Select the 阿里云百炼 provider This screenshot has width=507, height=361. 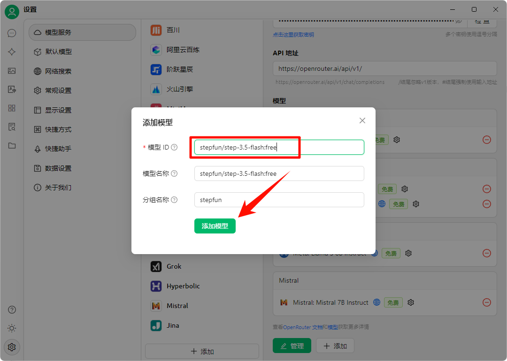(202, 50)
